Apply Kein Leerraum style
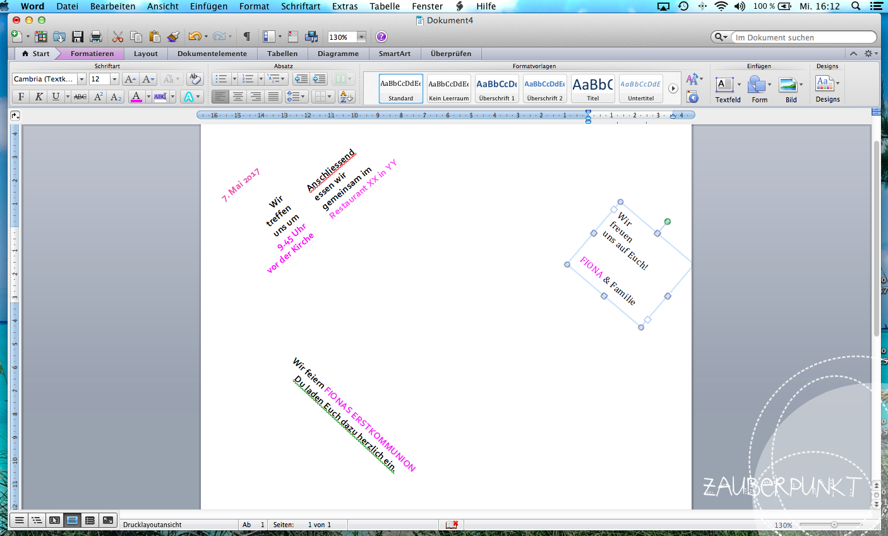 (x=448, y=88)
